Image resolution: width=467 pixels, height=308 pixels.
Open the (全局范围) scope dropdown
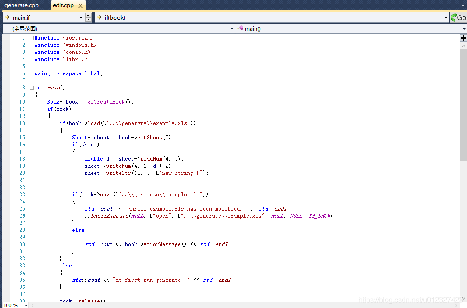click(232, 28)
